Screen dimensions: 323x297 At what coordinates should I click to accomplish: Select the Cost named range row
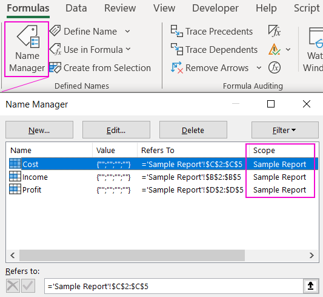(x=164, y=164)
